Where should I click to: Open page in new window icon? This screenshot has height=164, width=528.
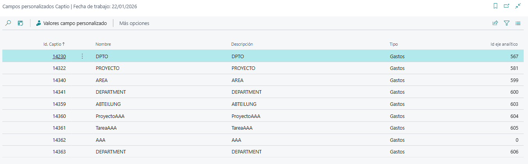[507, 6]
